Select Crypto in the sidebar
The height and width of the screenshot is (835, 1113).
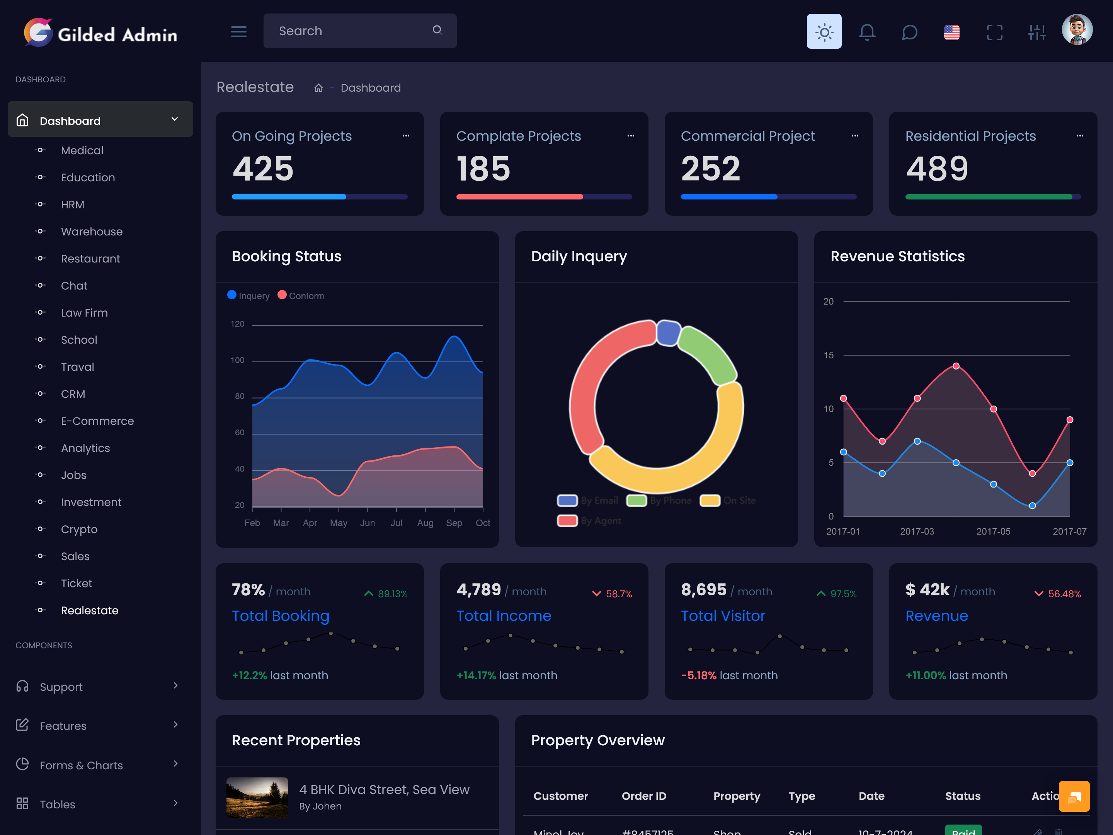pos(79,530)
